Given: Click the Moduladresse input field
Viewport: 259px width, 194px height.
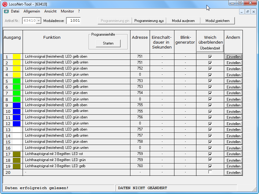Looking at the screenshot, I should pos(73,21).
